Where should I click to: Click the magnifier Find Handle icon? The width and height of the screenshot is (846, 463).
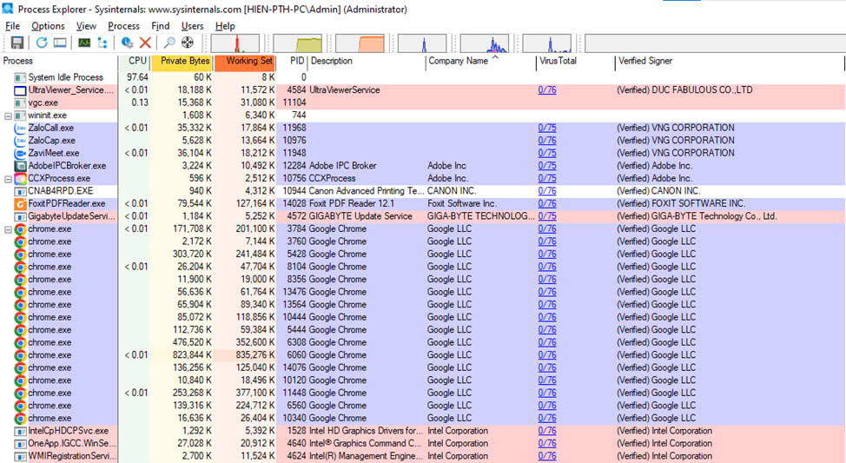[169, 43]
